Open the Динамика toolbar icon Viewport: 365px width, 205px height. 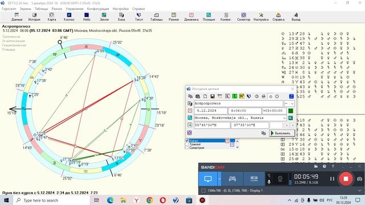pos(191,17)
